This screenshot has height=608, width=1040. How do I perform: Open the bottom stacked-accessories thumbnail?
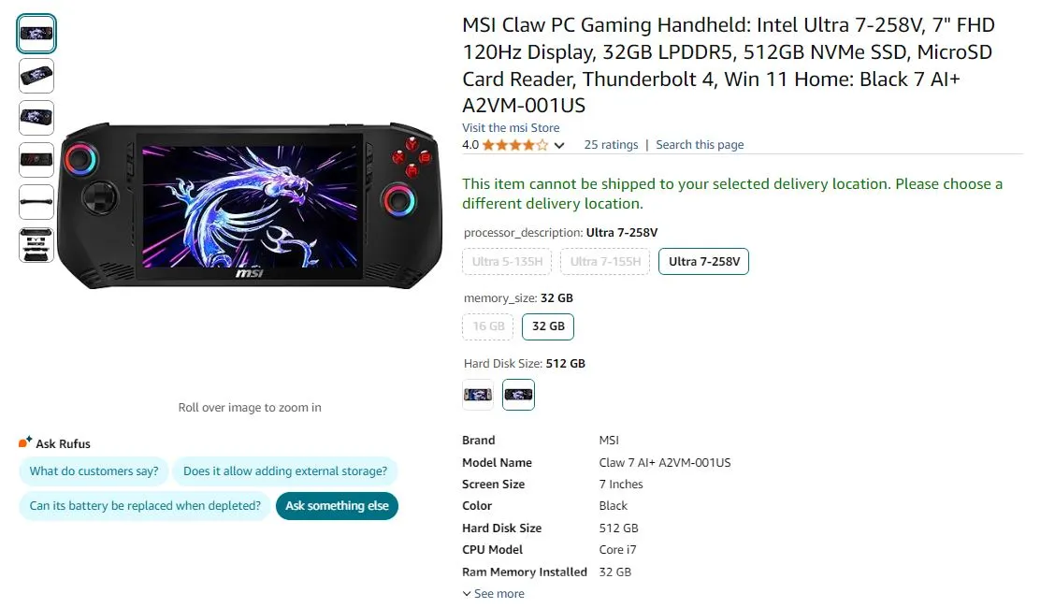[x=36, y=244]
